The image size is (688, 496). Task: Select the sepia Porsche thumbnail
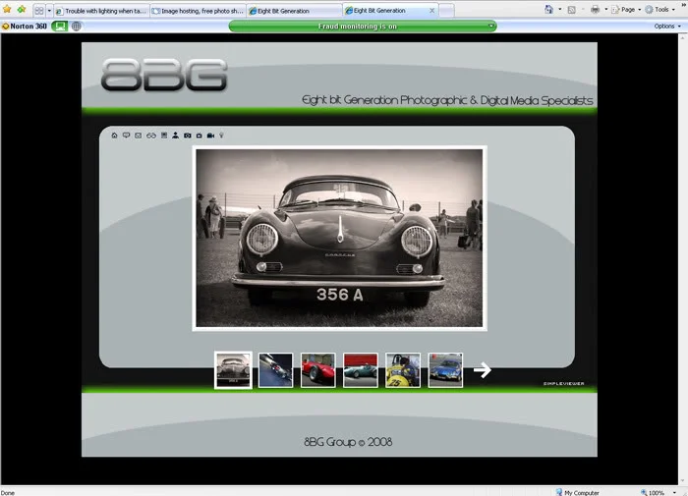click(x=233, y=370)
